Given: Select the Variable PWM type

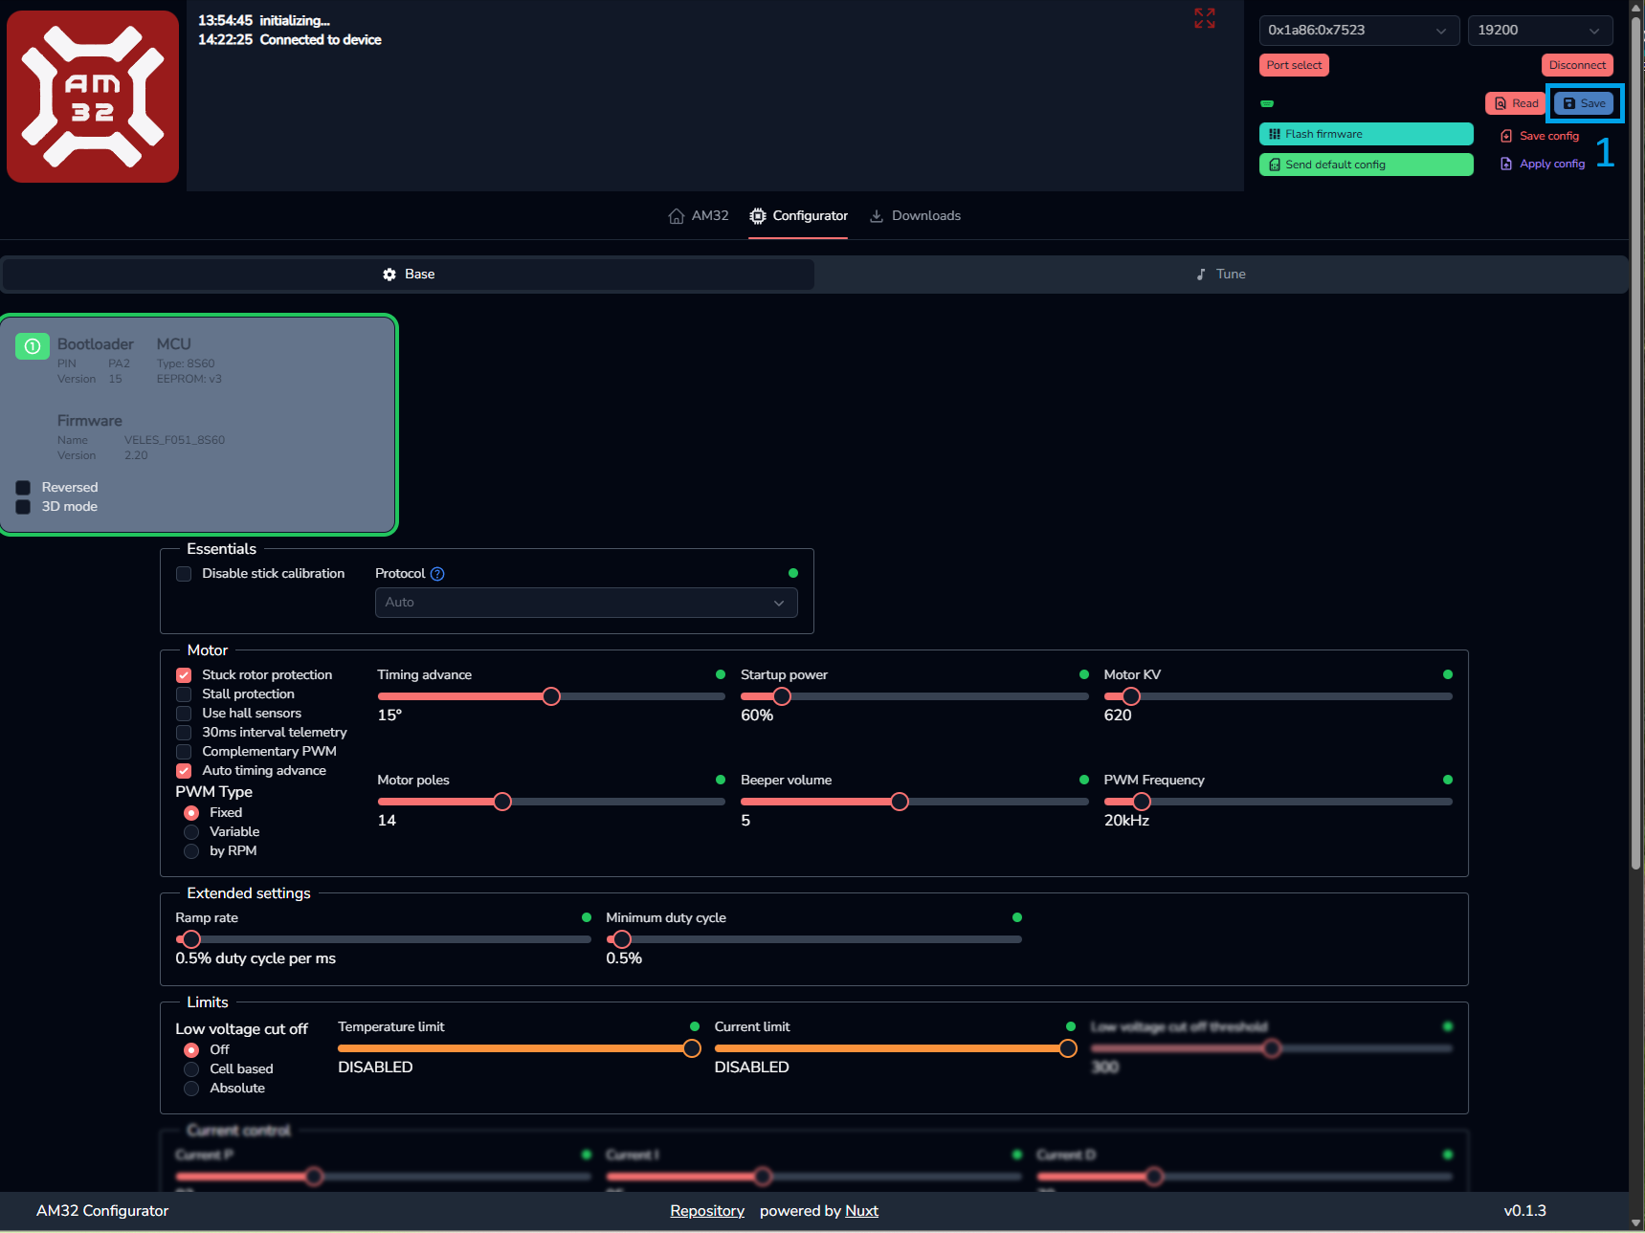Looking at the screenshot, I should (x=191, y=832).
